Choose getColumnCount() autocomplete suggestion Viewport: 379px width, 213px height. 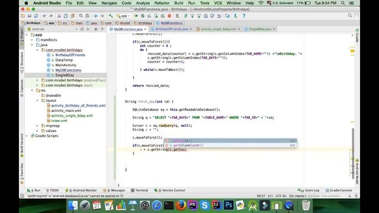tap(230, 146)
